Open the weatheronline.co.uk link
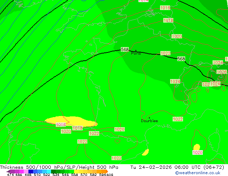The width and height of the screenshot is (228, 176). [x=198, y=173]
